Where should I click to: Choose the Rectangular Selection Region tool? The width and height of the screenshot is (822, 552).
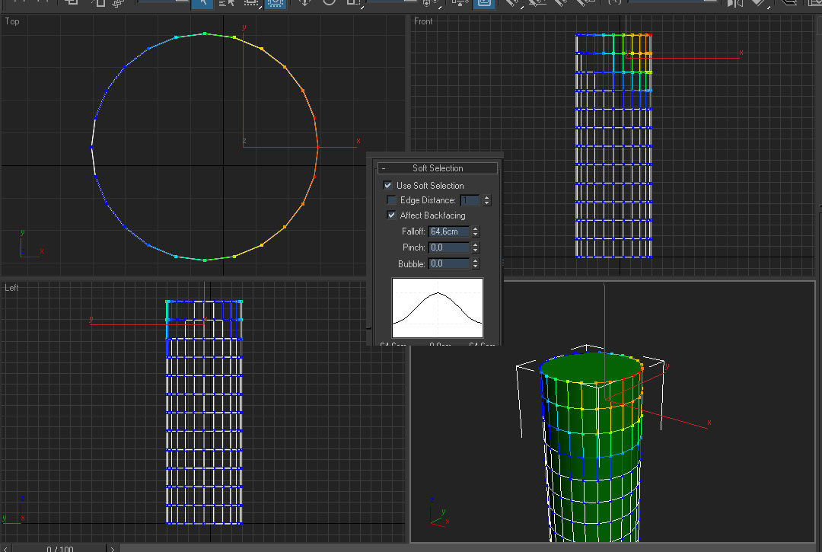[x=250, y=2]
